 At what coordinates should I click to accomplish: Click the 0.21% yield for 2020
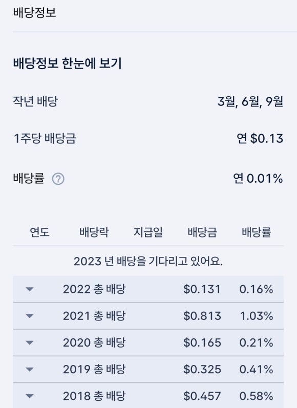click(x=256, y=342)
